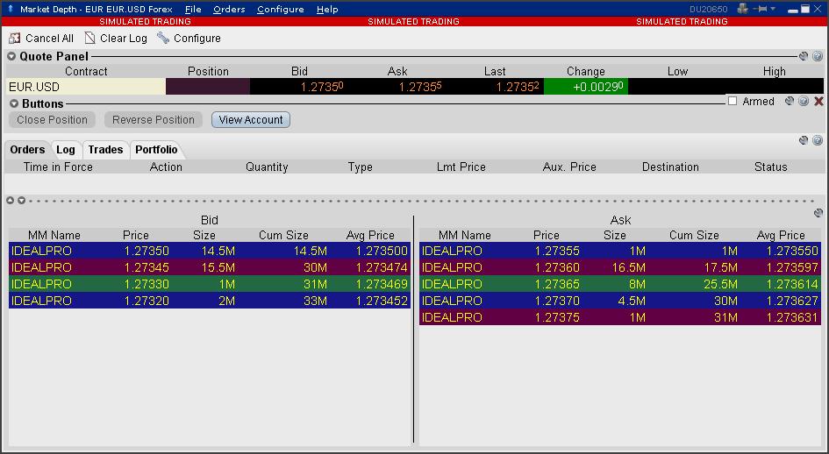Click bid Avg Price 1.273452
The height and width of the screenshot is (454, 829).
click(382, 301)
